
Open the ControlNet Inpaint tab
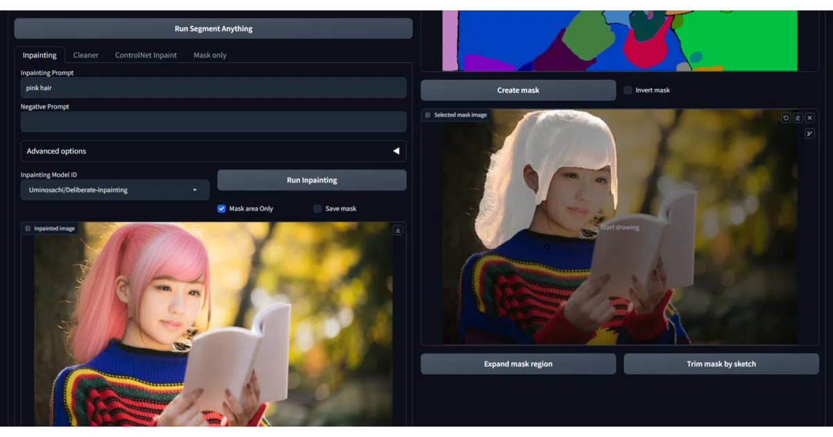click(x=146, y=55)
